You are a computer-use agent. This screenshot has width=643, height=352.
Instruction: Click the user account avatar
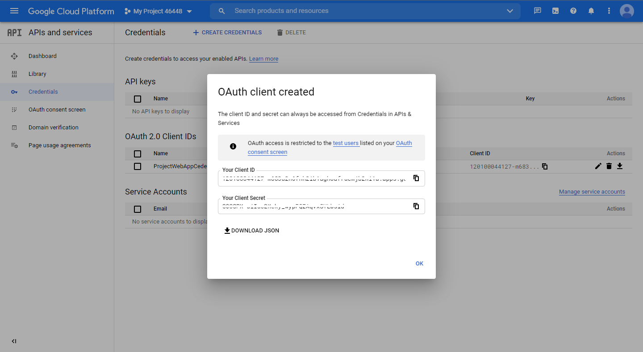click(x=627, y=11)
